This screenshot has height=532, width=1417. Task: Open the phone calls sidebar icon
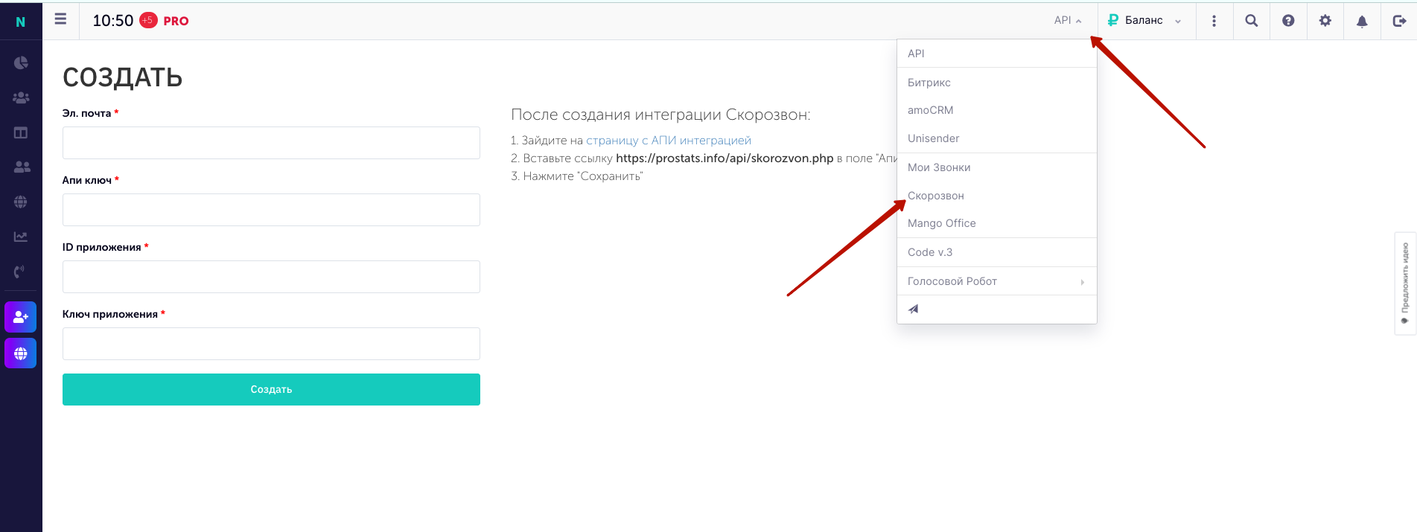pos(20,272)
